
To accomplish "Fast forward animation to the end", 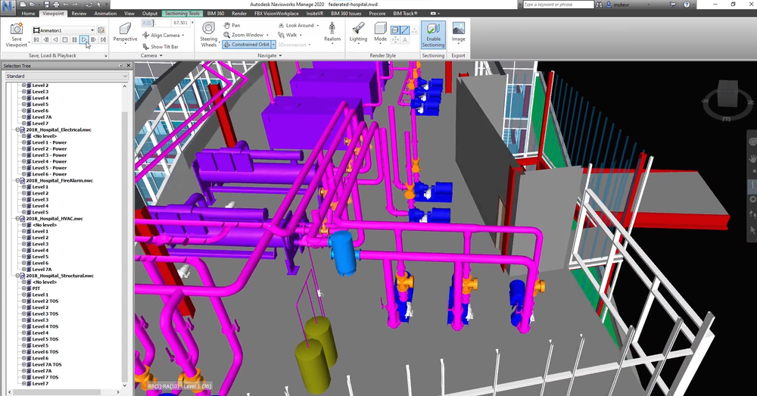I will [x=103, y=39].
